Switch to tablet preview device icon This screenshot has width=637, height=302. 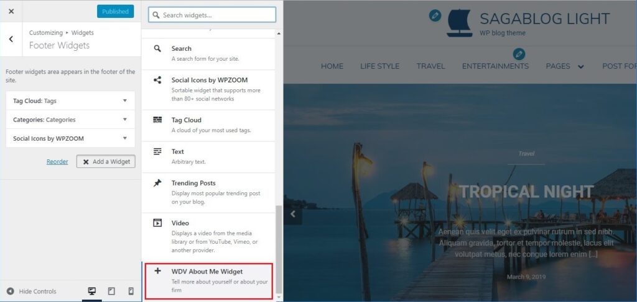111,291
